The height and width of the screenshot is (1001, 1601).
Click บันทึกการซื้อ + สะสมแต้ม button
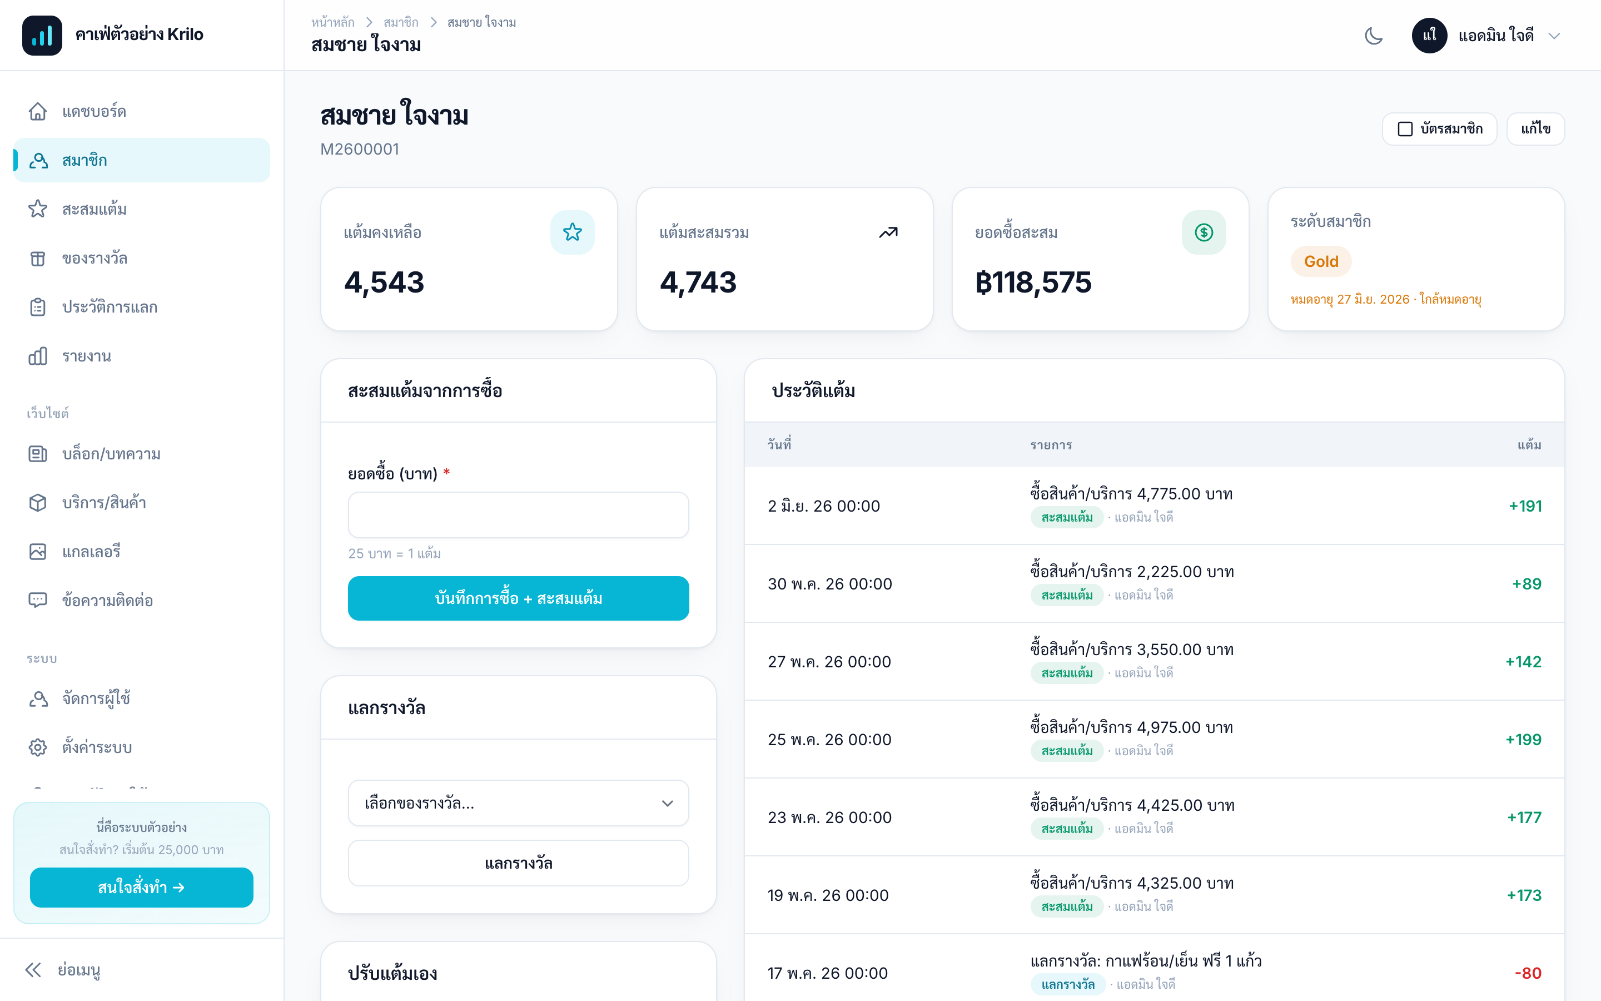coord(518,598)
